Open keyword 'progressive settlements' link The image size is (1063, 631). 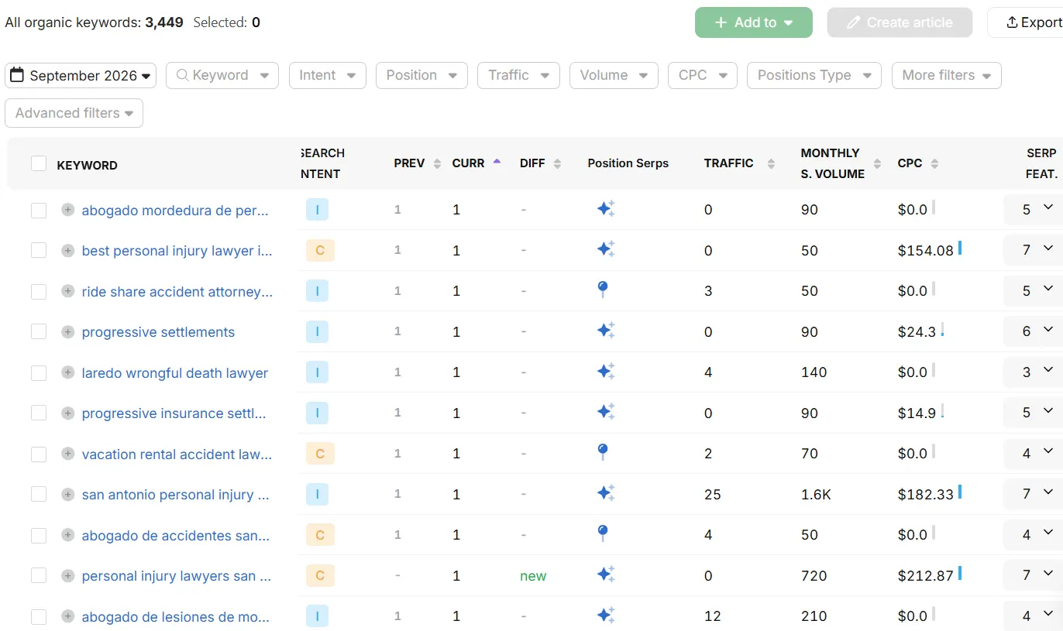click(x=158, y=332)
